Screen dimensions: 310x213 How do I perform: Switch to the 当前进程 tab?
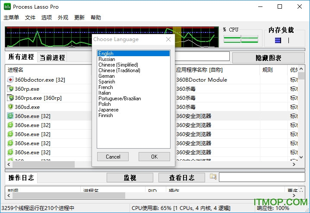coord(52,57)
